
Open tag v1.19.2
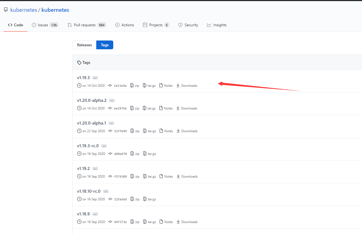[83, 169]
